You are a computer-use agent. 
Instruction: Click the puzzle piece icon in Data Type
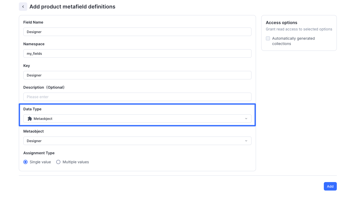point(30,119)
